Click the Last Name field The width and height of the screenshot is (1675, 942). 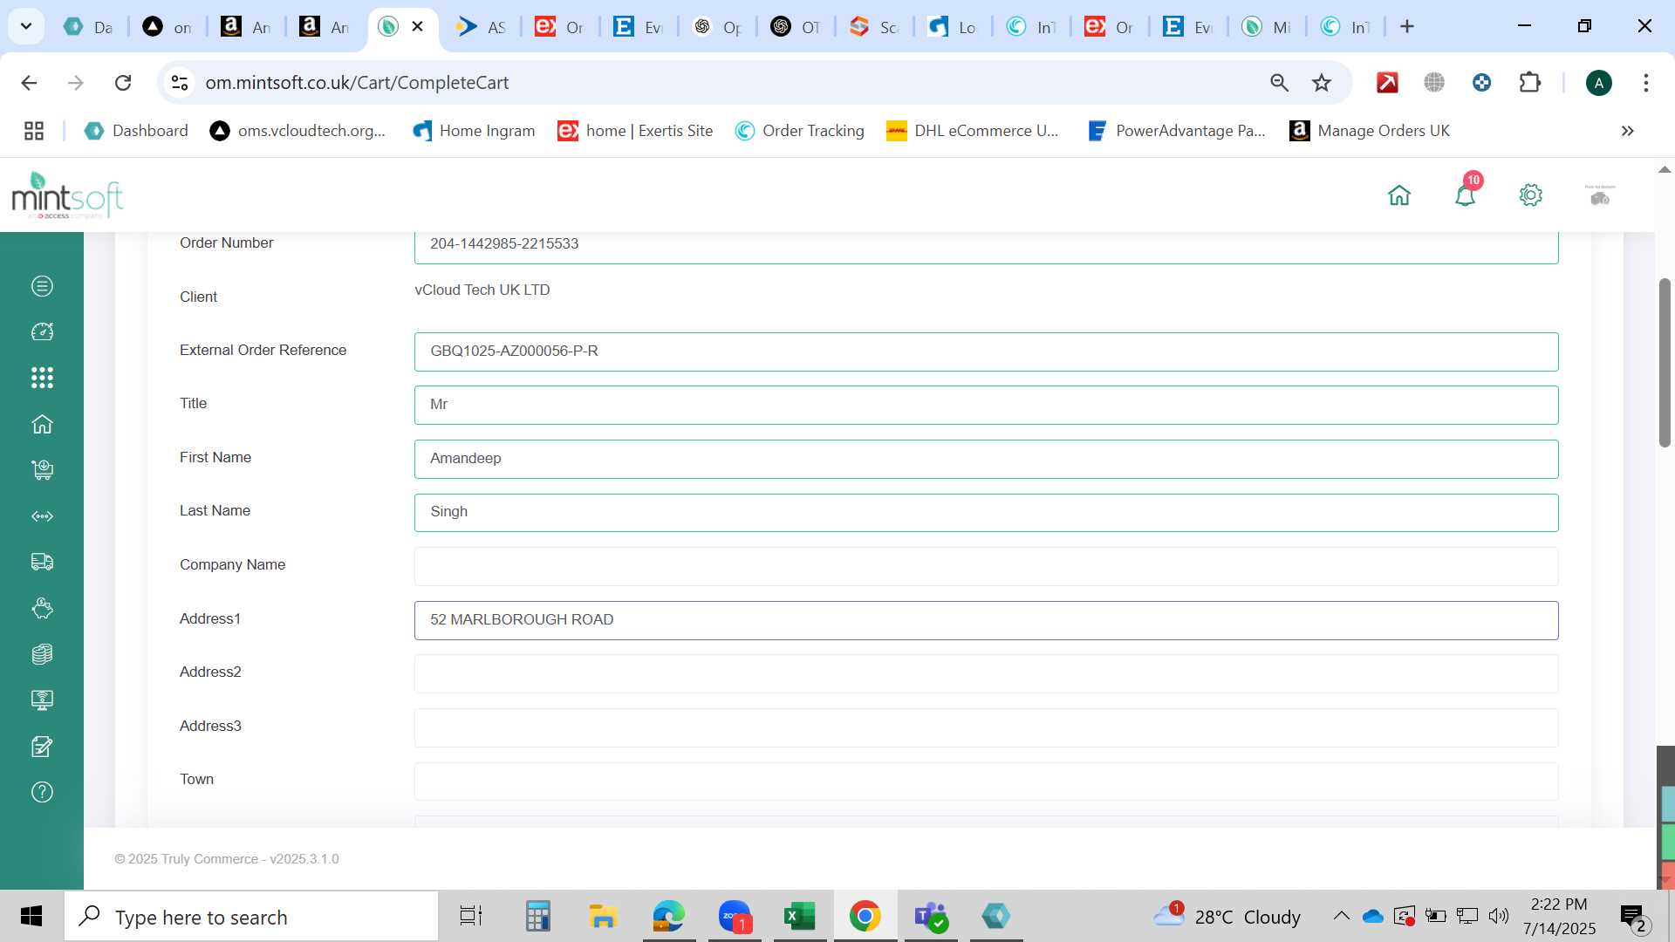986,512
